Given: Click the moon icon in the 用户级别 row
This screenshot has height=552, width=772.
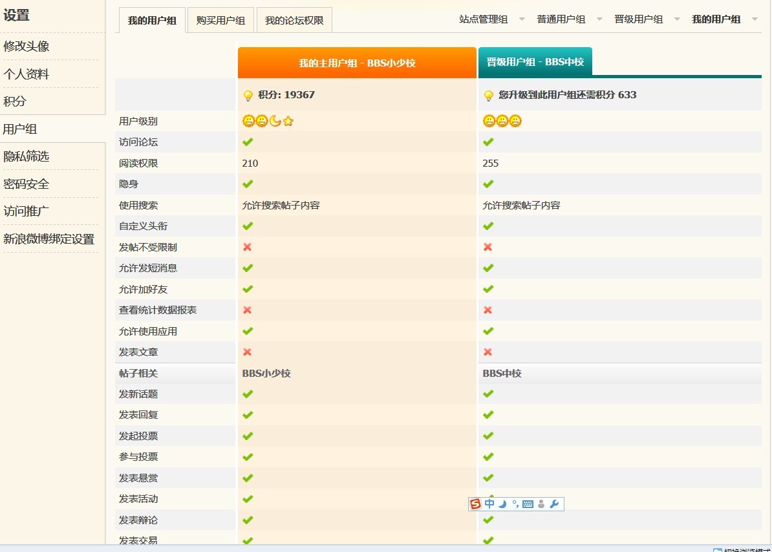Looking at the screenshot, I should [275, 121].
